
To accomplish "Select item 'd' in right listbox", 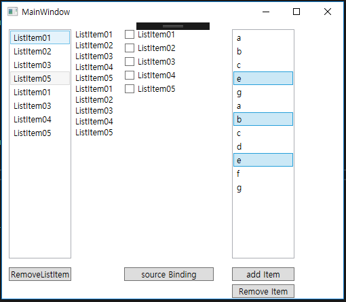I will (x=263, y=146).
